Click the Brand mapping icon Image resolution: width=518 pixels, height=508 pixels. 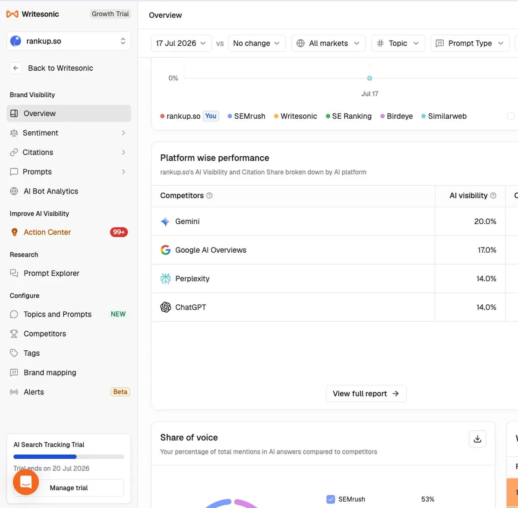pyautogui.click(x=14, y=373)
